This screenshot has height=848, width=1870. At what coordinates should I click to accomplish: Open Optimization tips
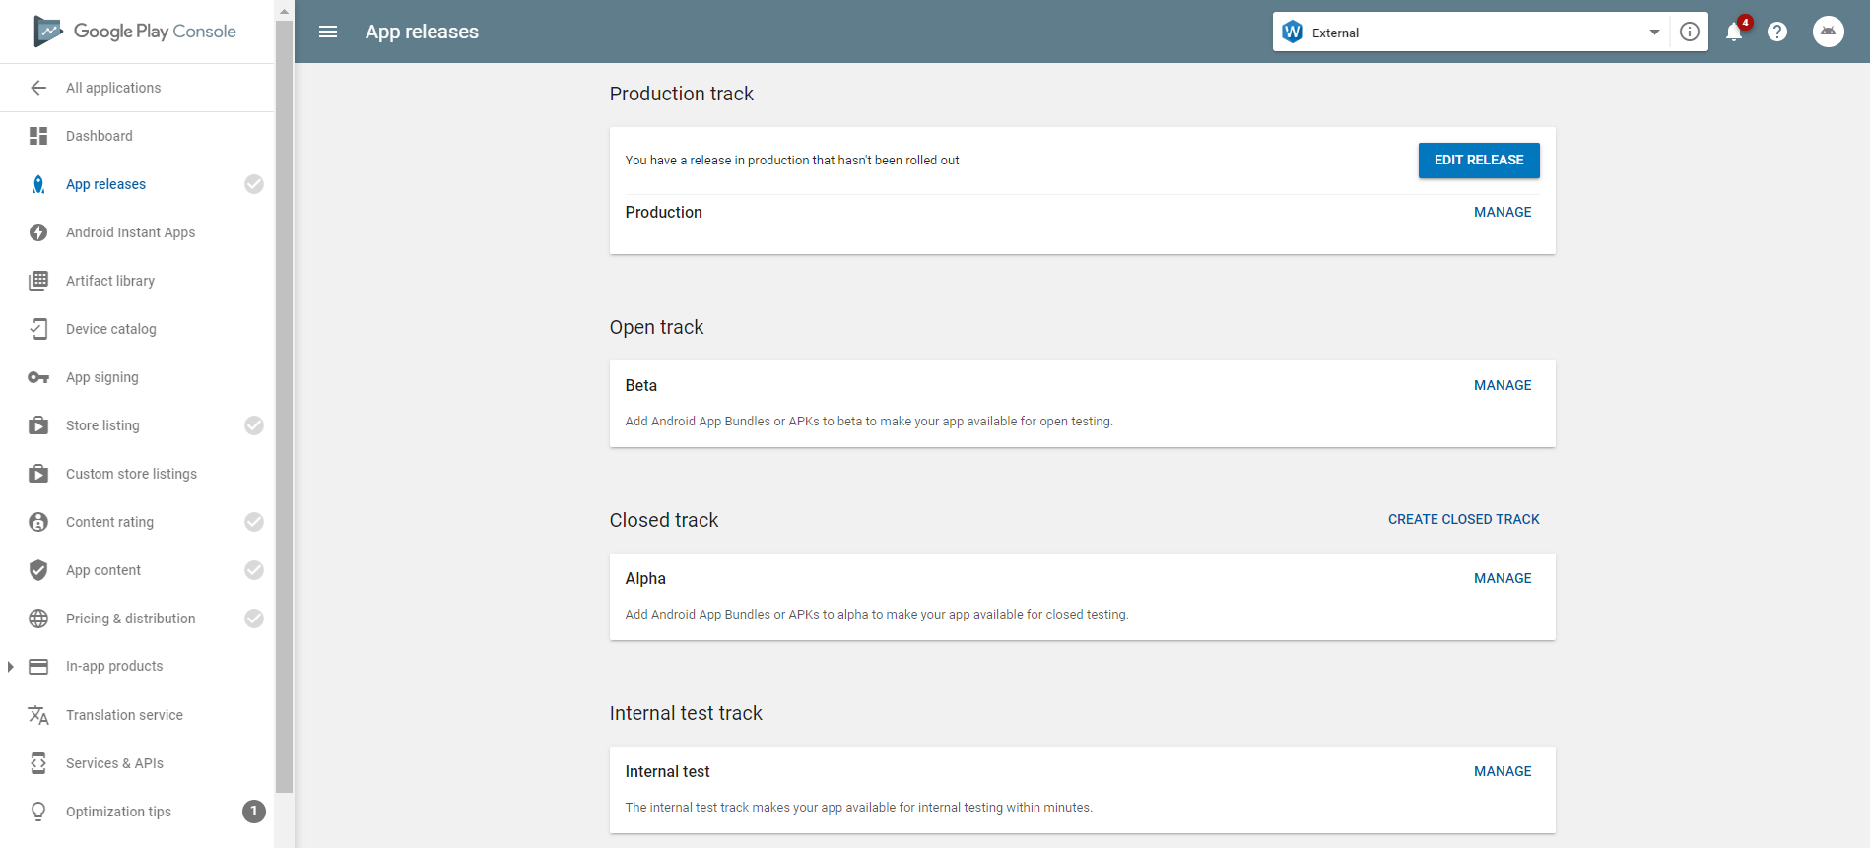click(x=118, y=812)
